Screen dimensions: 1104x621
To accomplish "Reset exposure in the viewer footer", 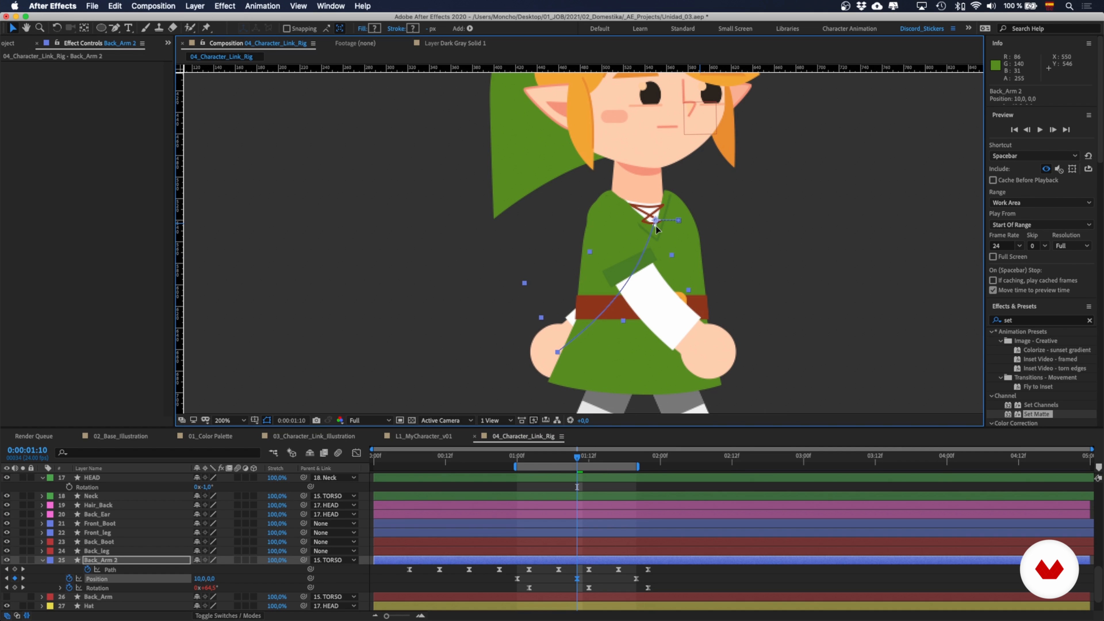I will coord(570,420).
